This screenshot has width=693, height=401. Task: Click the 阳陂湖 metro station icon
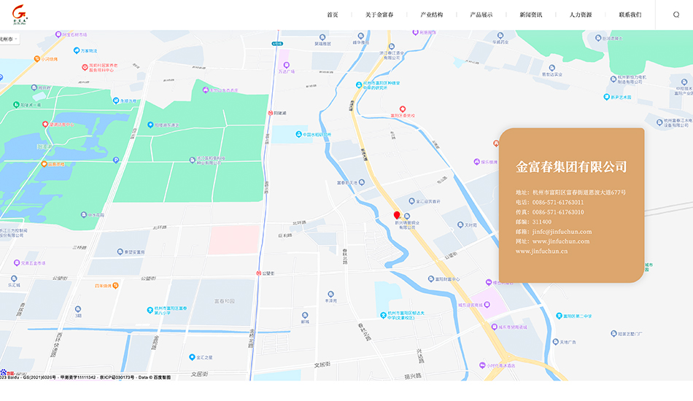(269, 113)
